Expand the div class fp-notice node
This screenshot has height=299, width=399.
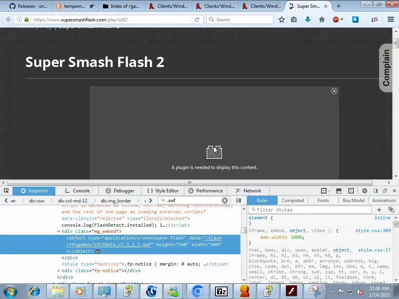[x=58, y=271]
